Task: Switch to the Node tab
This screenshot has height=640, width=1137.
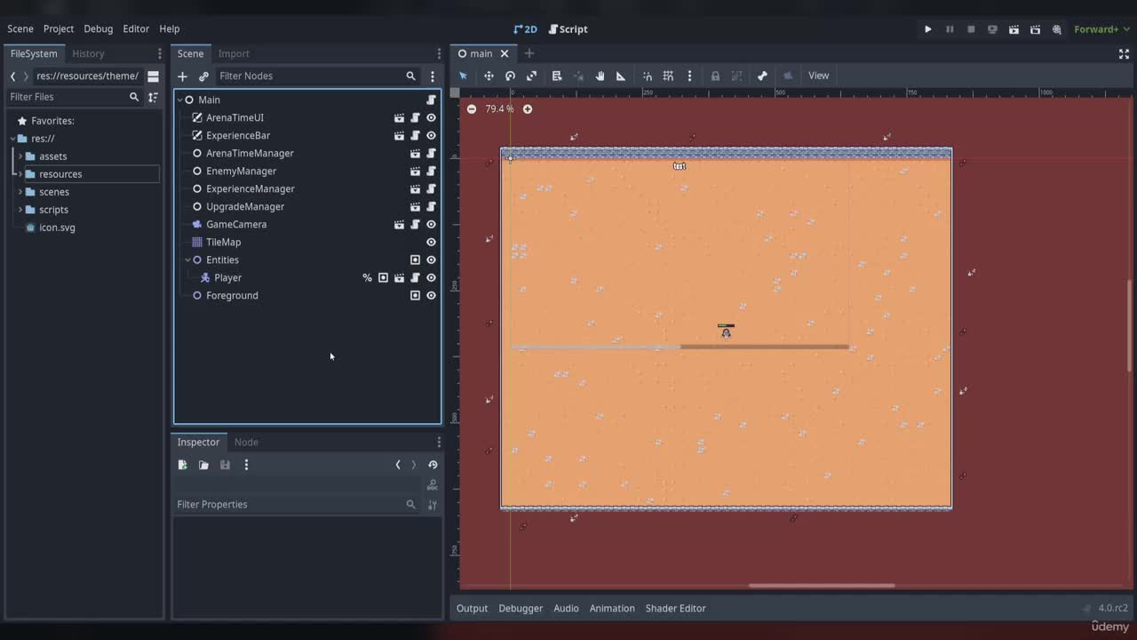Action: tap(246, 442)
